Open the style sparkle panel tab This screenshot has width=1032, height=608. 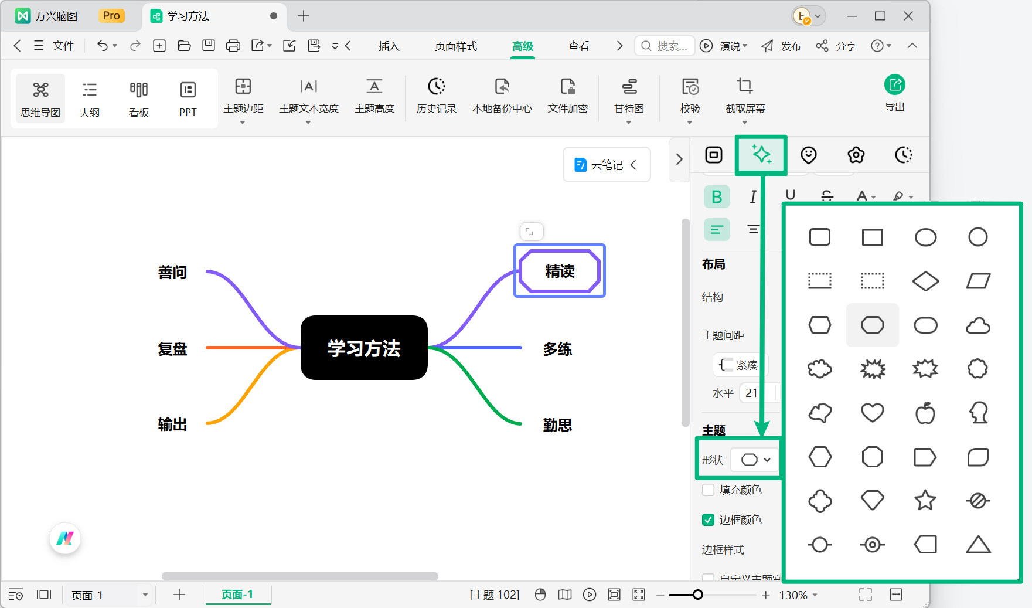click(x=761, y=155)
